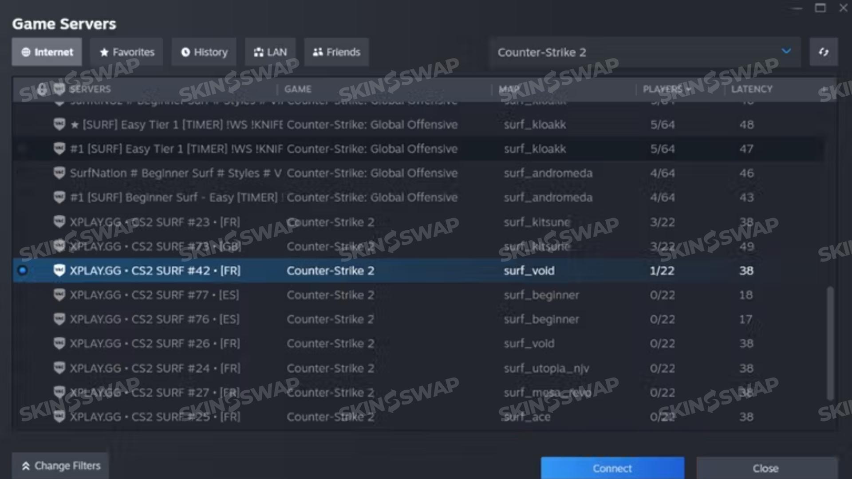Click shield icon of SurfNation Beginner Surf row
The width and height of the screenshot is (852, 479).
(59, 173)
